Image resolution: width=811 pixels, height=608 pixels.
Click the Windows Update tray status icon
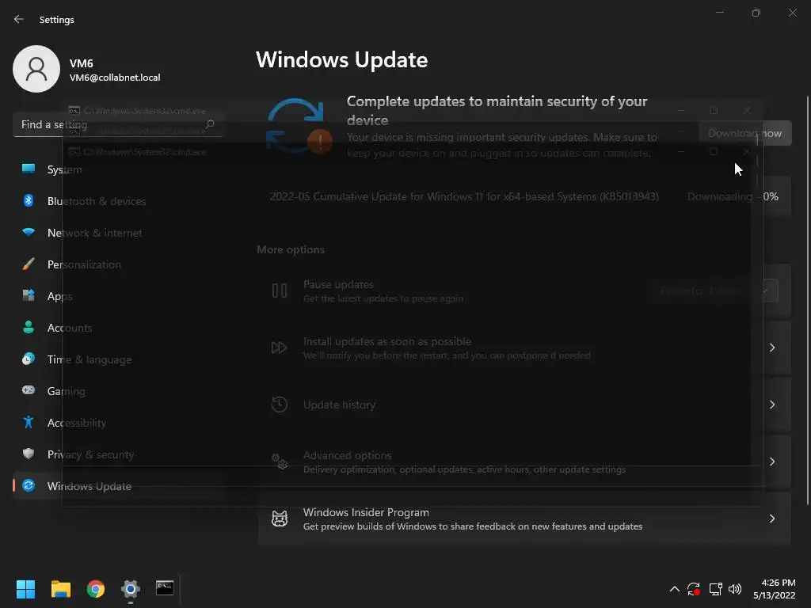pyautogui.click(x=694, y=589)
